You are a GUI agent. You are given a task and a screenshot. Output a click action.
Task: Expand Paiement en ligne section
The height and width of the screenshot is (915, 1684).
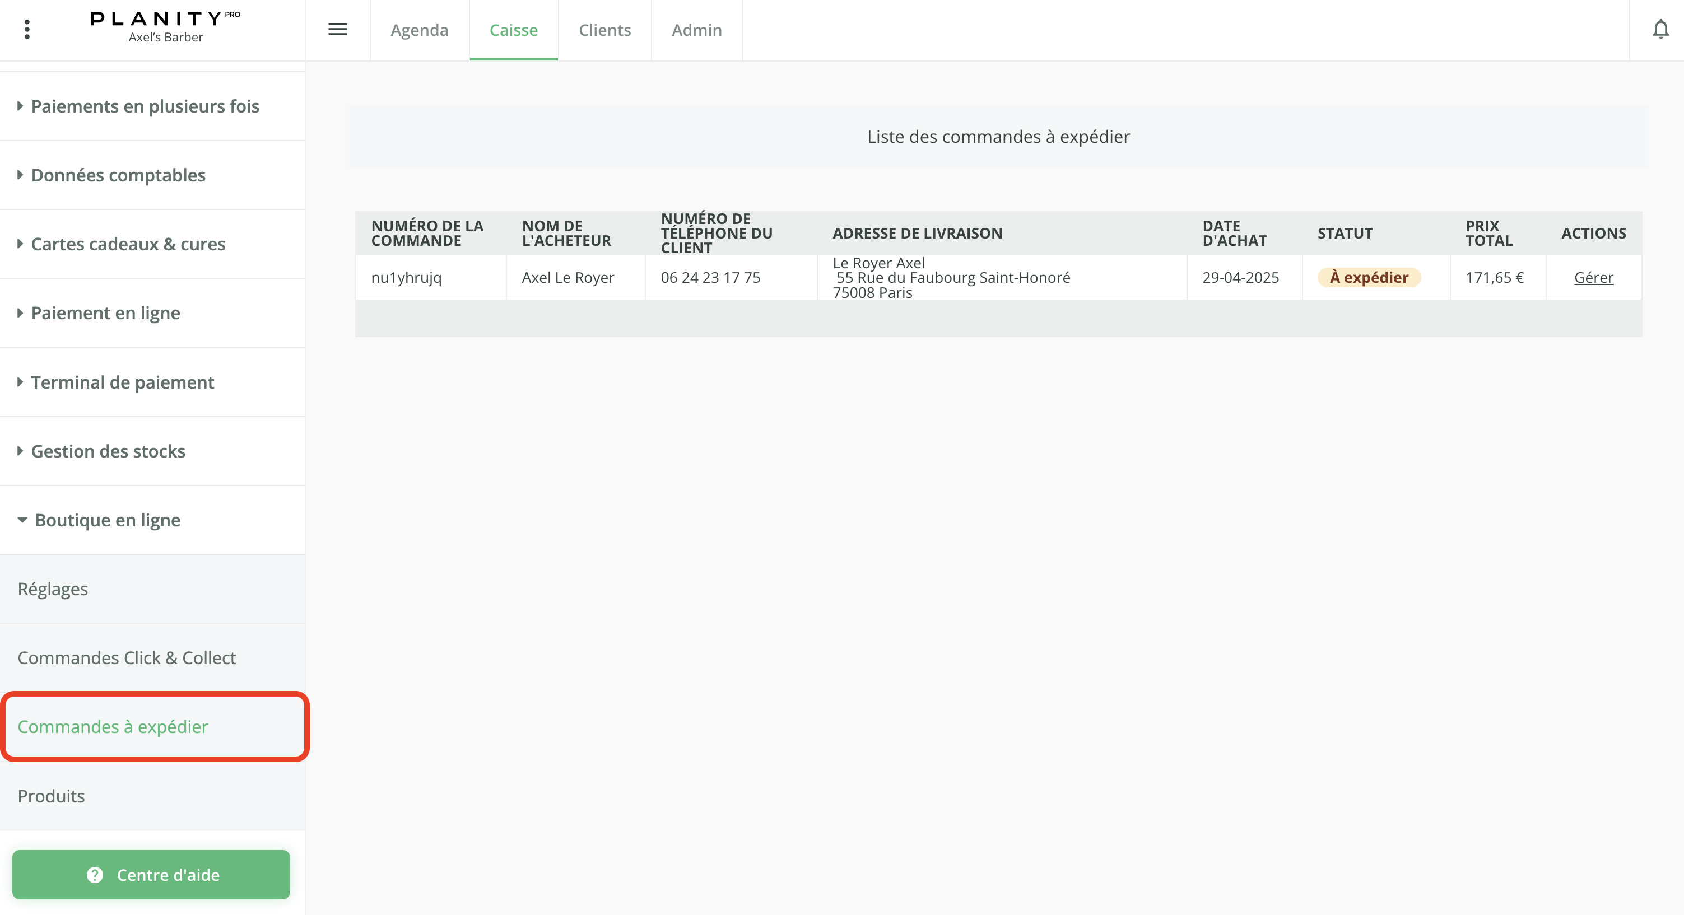pos(105,313)
